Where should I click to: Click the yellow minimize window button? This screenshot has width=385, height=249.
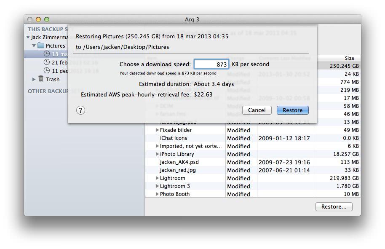tap(38, 19)
